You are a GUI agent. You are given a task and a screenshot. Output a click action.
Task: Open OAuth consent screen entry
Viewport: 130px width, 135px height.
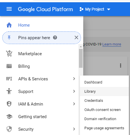[104, 110]
